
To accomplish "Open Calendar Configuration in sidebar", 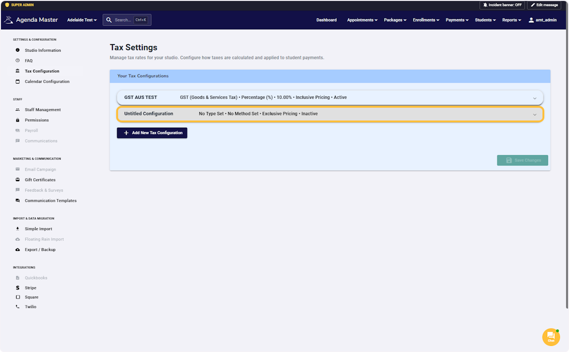I will [x=47, y=82].
